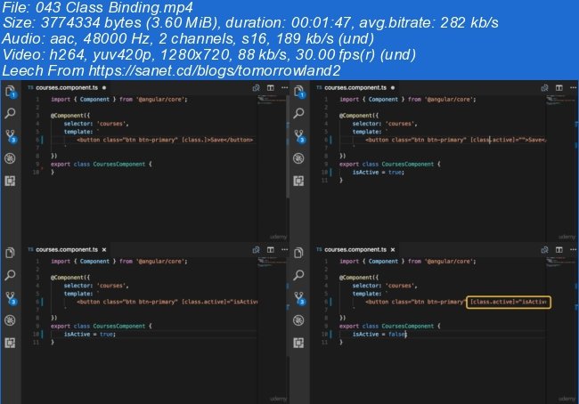Open Source Control in isActive = false frame
The height and width of the screenshot is (404, 579).
click(299, 298)
